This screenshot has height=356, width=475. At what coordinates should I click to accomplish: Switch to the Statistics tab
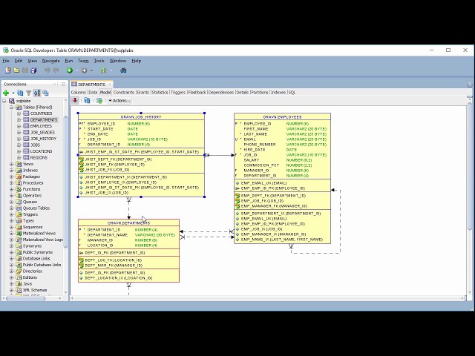[160, 92]
